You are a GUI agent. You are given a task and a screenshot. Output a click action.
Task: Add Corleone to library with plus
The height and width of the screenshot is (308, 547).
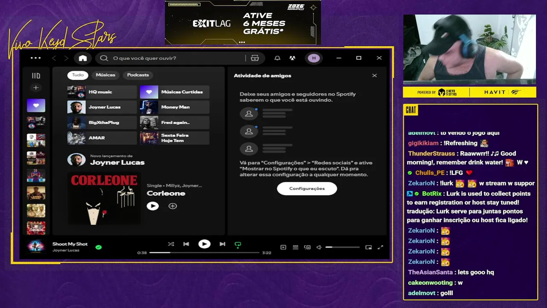pos(173,206)
